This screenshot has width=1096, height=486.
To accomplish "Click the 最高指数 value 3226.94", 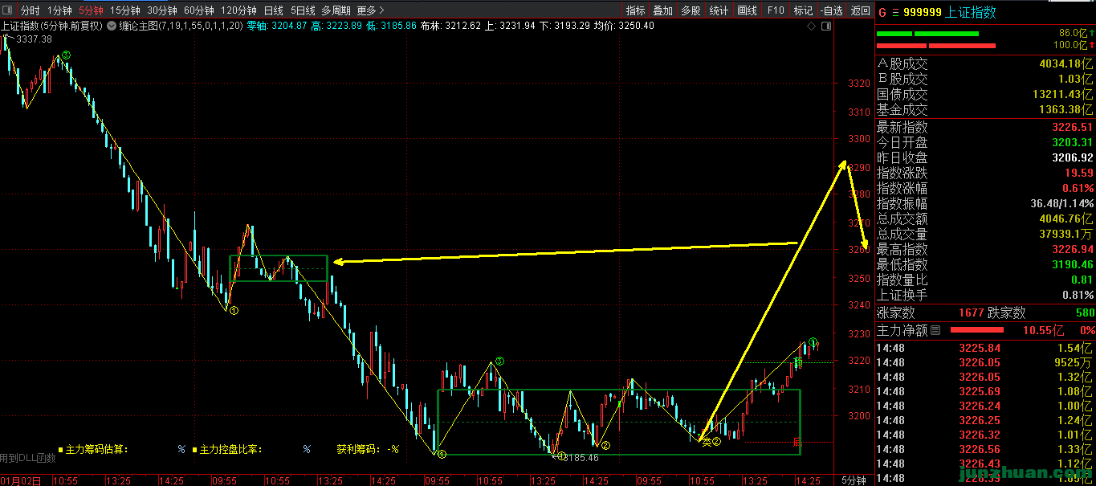I will click(1073, 249).
